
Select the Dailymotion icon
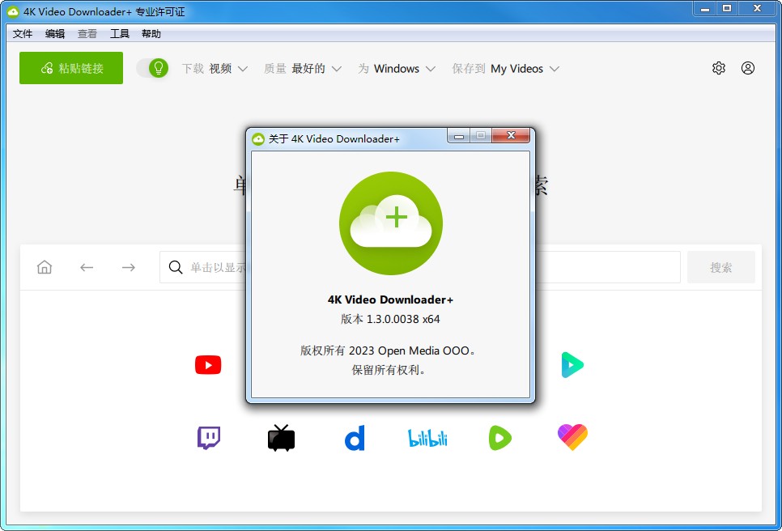[354, 437]
